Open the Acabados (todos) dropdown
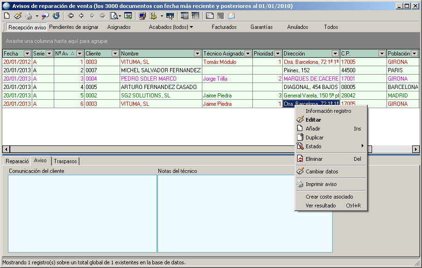Screen dimensions: 422x268 coord(171,27)
